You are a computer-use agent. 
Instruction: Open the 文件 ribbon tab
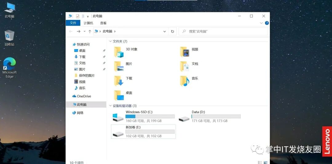point(73,23)
